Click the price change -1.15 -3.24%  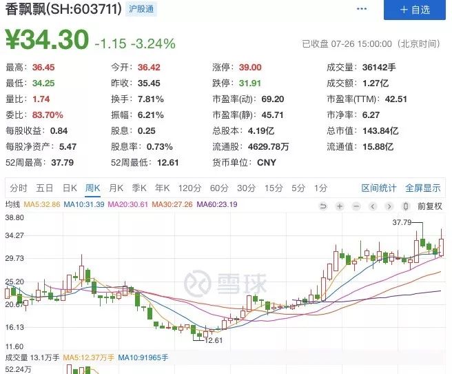point(135,44)
